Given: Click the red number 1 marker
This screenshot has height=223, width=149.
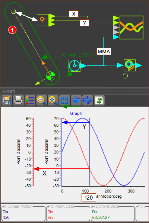Looking at the screenshot, I should click(12, 30).
